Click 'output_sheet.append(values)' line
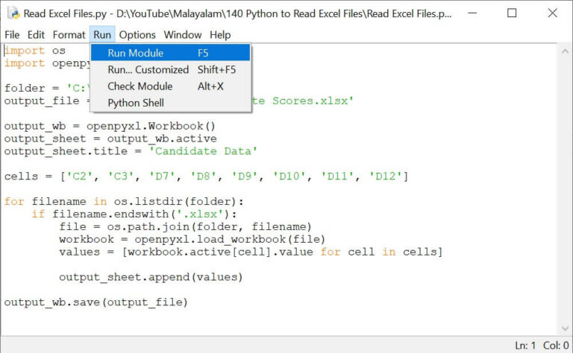The image size is (573, 353). pos(151,277)
